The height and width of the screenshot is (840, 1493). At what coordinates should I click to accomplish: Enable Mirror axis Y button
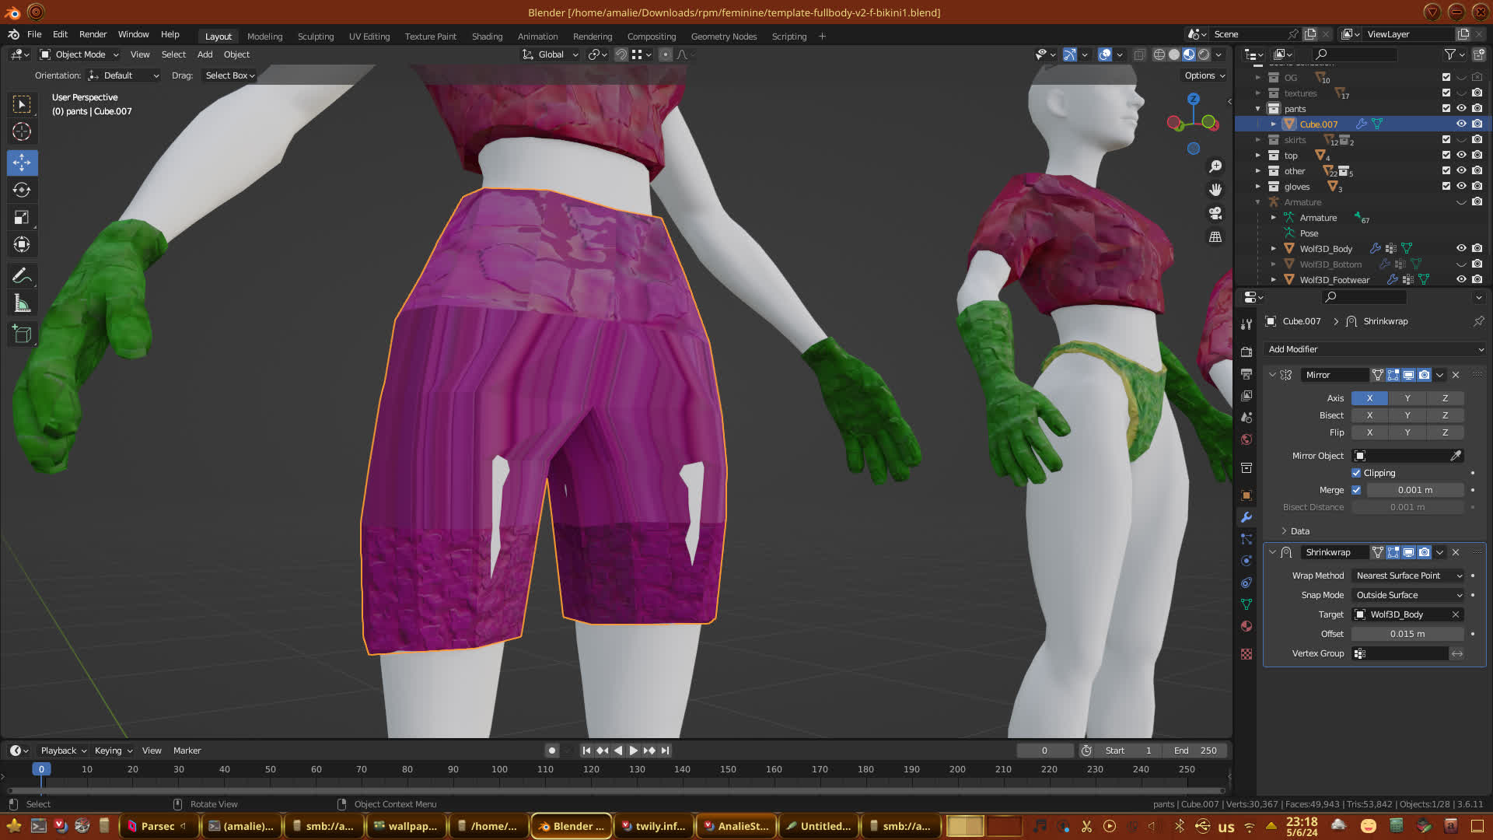point(1407,398)
